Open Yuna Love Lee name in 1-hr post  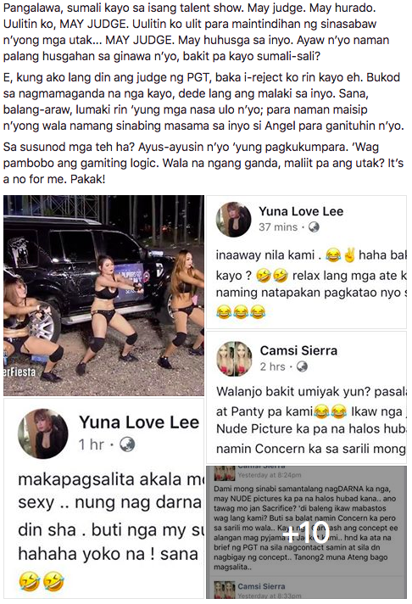139,422
